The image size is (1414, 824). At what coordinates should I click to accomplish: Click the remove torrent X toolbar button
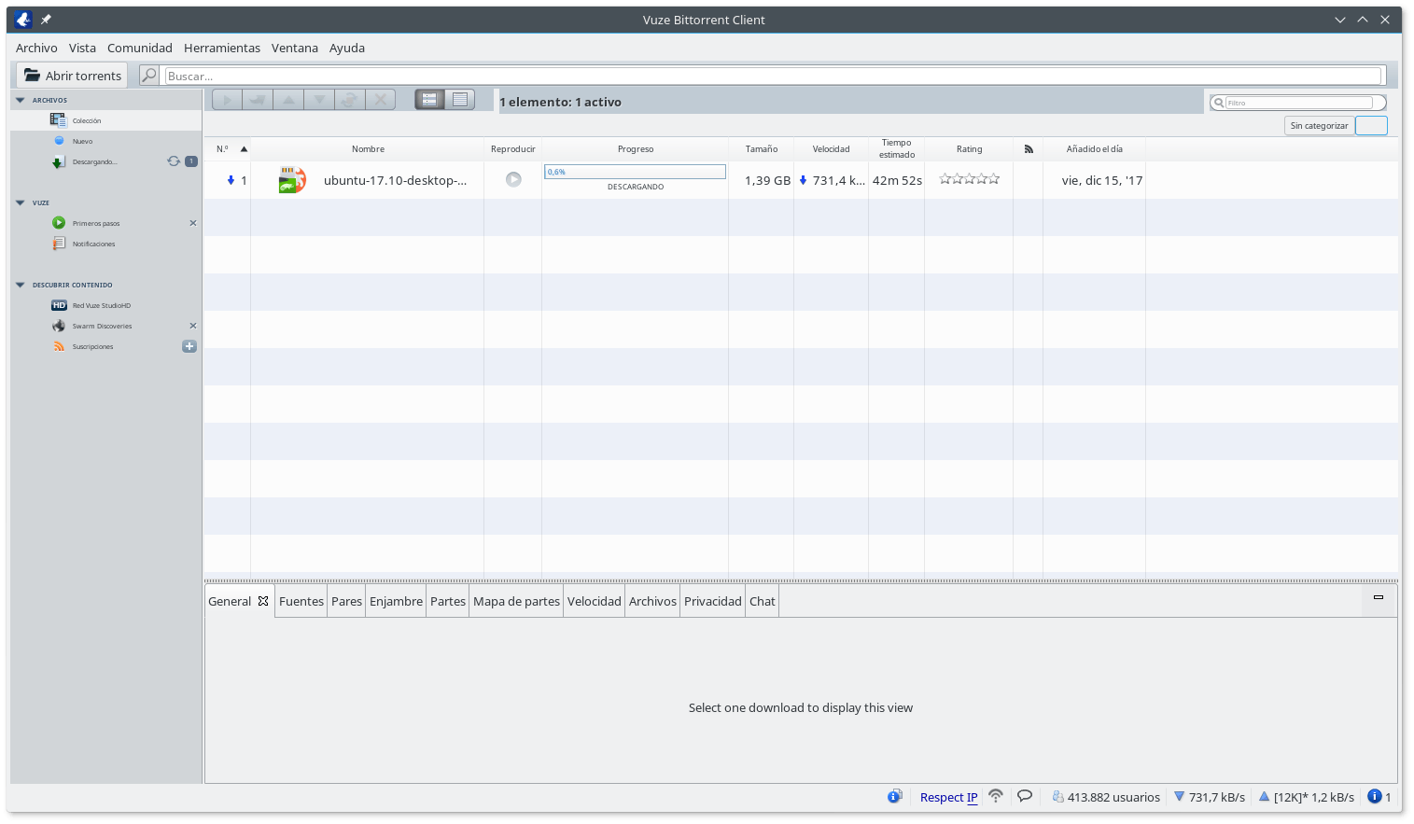point(380,100)
